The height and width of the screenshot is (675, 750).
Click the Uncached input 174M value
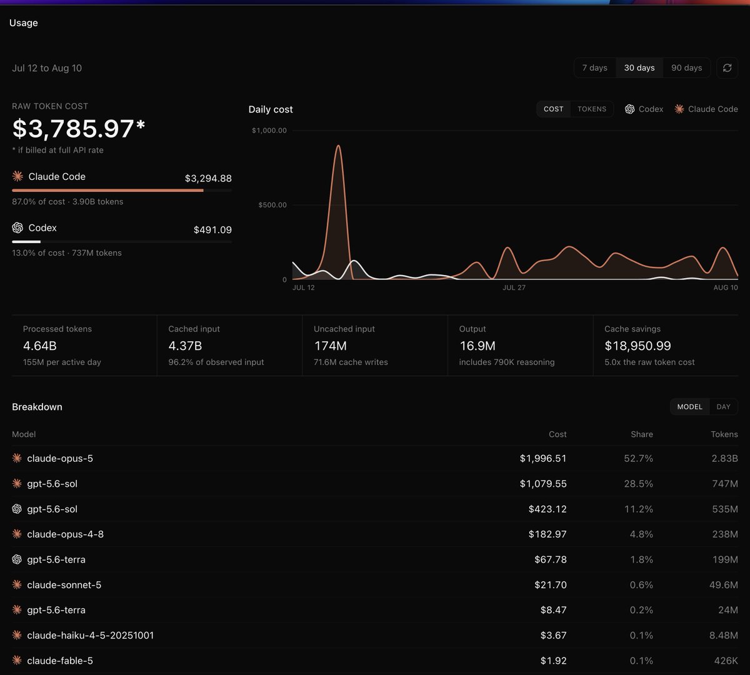point(331,346)
